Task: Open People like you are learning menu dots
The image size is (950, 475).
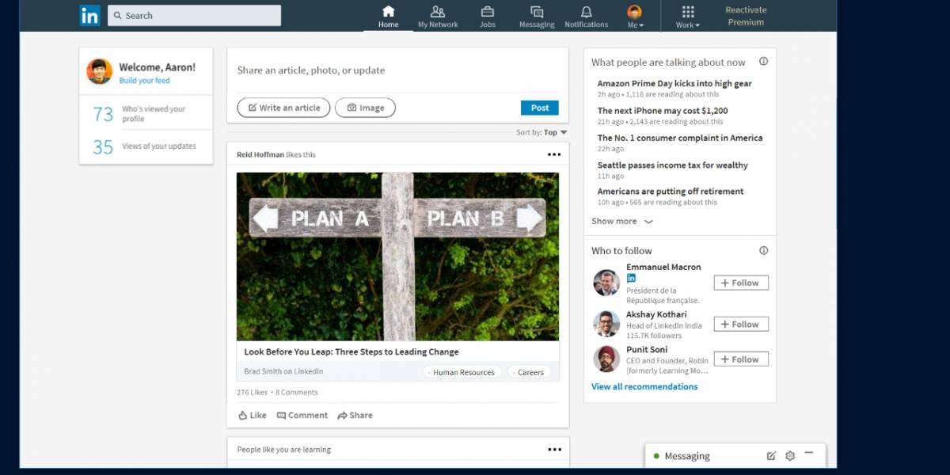Action: (554, 450)
